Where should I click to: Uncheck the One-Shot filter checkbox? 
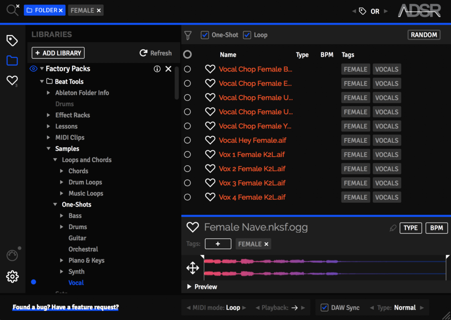205,35
